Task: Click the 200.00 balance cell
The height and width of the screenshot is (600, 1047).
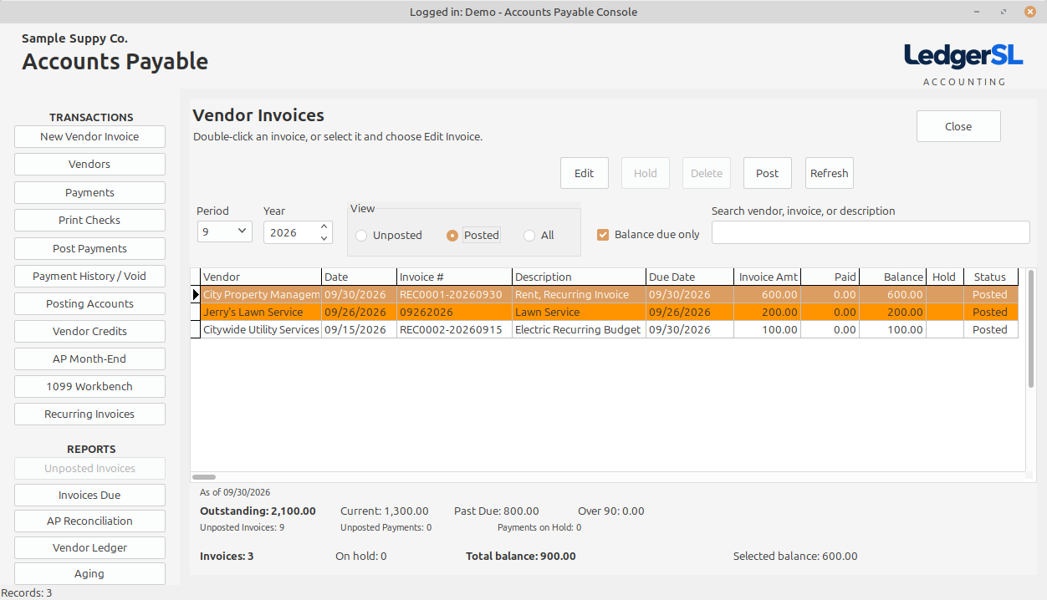Action: pyautogui.click(x=893, y=313)
